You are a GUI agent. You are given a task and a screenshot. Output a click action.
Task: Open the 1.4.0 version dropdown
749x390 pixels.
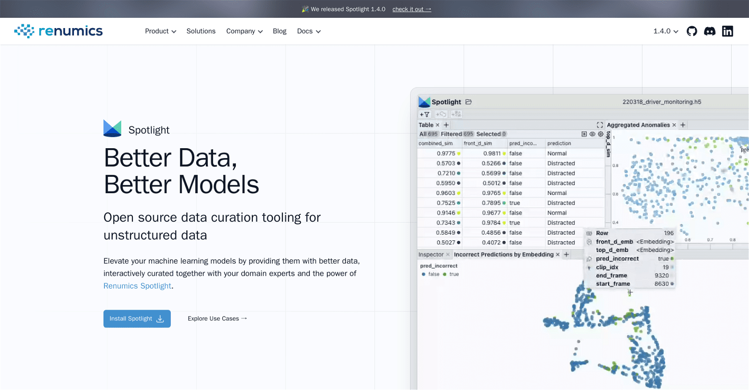click(666, 31)
